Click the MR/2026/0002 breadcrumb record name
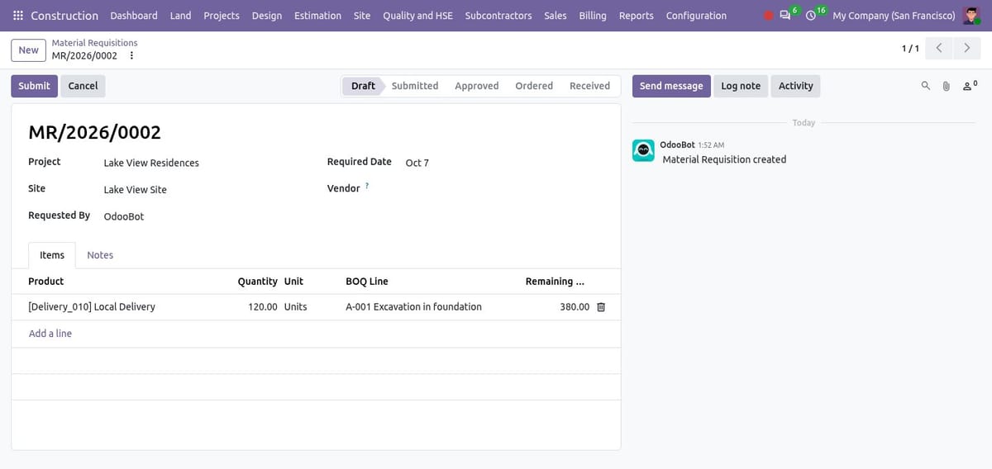Viewport: 992px width, 469px height. 84,56
